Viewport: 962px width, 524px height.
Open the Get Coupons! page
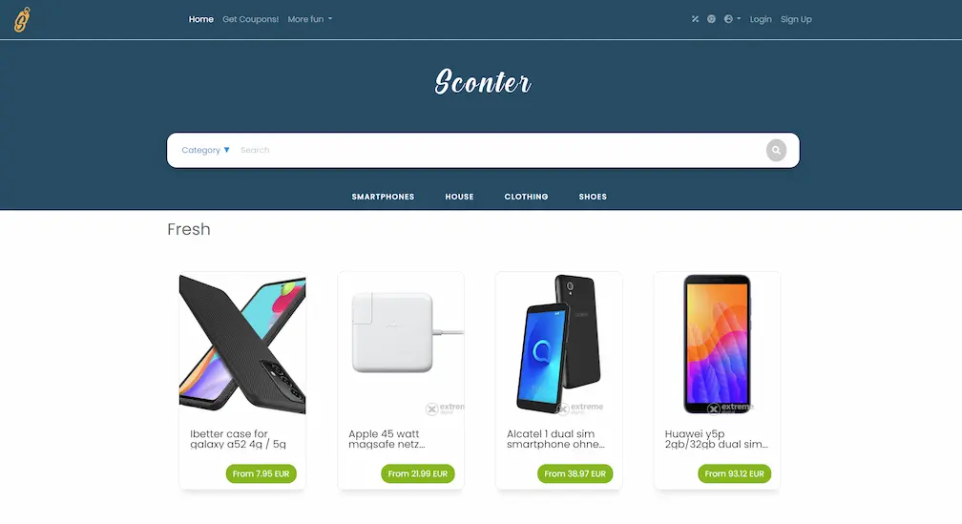click(250, 19)
